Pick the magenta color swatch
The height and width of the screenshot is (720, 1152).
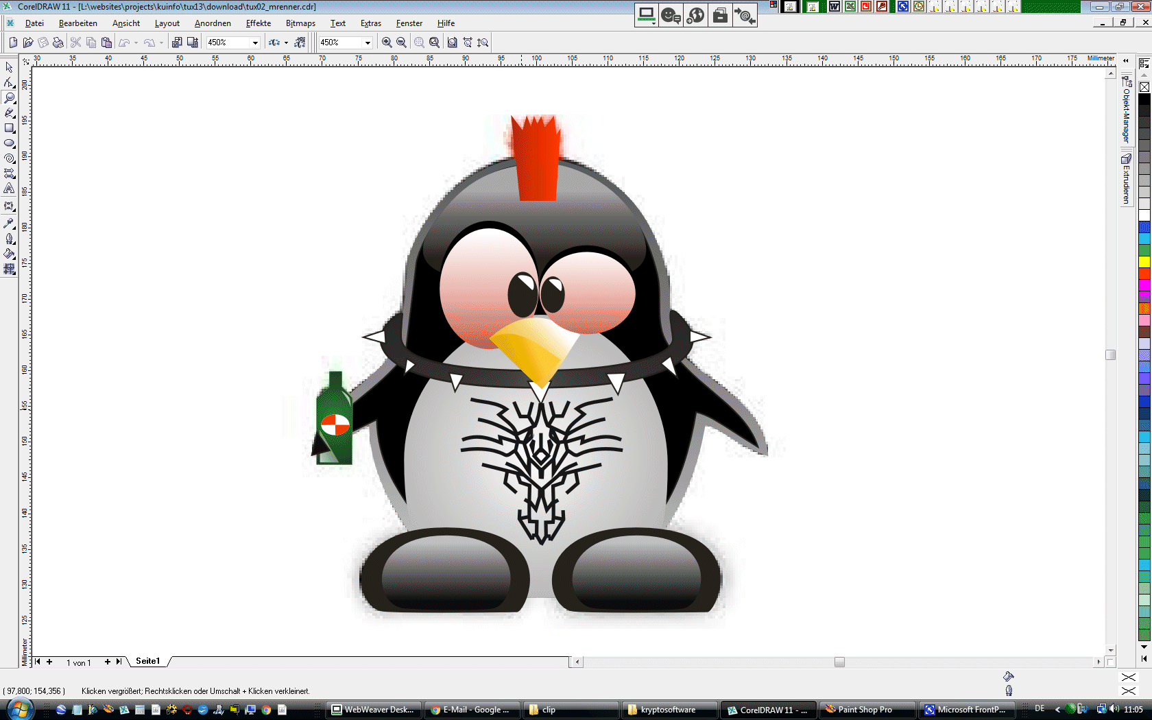pyautogui.click(x=1144, y=285)
